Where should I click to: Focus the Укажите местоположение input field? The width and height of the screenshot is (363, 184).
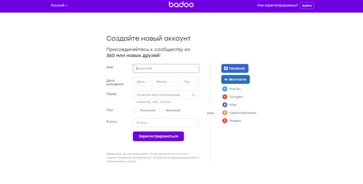tap(166, 95)
